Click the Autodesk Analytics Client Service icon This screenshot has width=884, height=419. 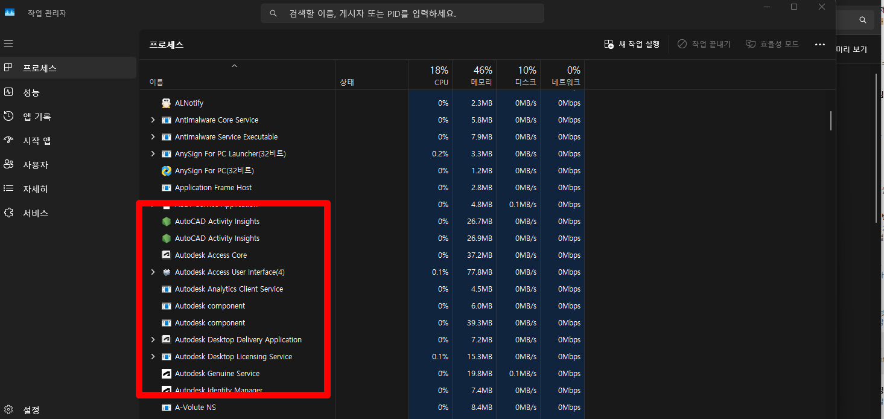[167, 289]
